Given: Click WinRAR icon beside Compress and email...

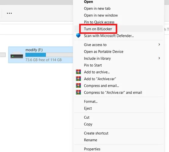Looking at the screenshot, I should coord(78,85).
